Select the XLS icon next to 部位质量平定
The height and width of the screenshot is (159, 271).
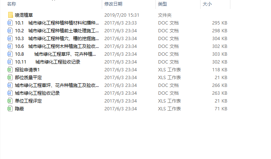(10, 78)
